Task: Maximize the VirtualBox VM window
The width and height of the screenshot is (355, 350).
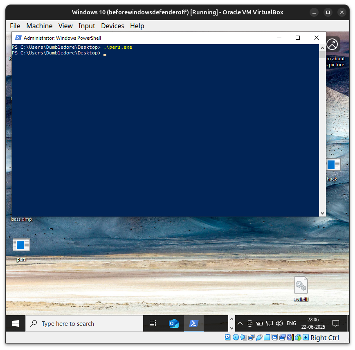Action: (x=328, y=12)
